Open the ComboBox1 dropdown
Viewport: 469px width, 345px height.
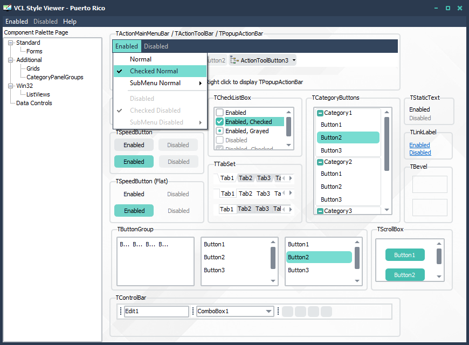(x=268, y=312)
